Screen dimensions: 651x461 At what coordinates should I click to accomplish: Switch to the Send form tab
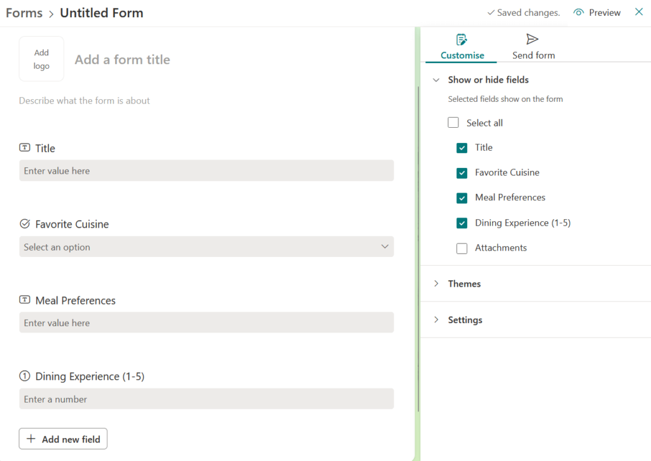[x=533, y=47]
